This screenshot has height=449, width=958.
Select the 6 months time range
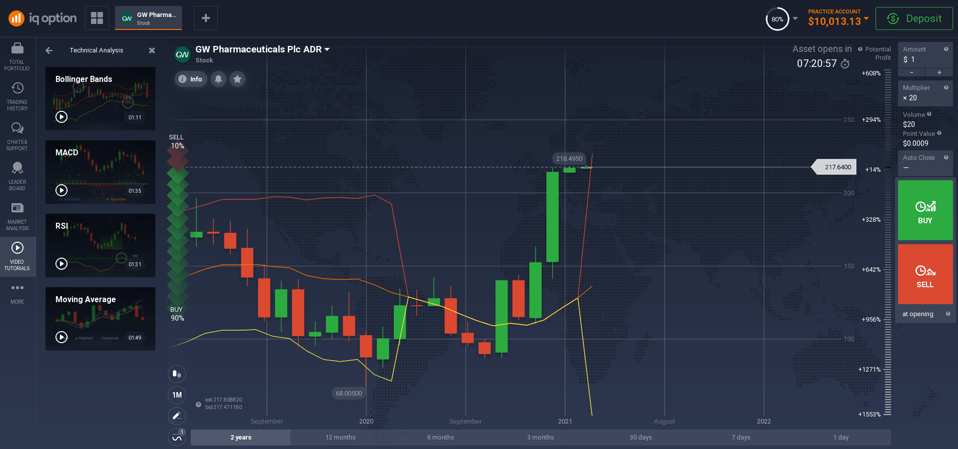(440, 438)
